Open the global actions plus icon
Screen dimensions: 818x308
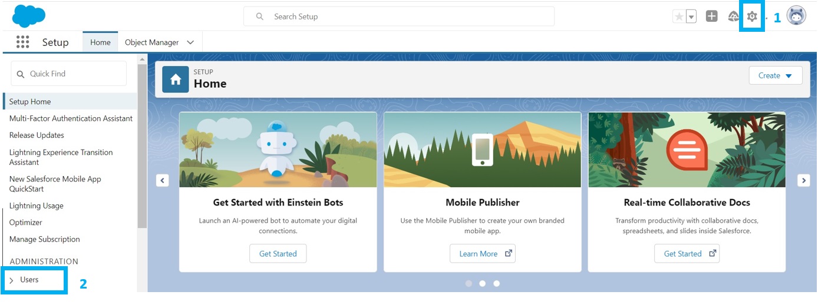(711, 16)
